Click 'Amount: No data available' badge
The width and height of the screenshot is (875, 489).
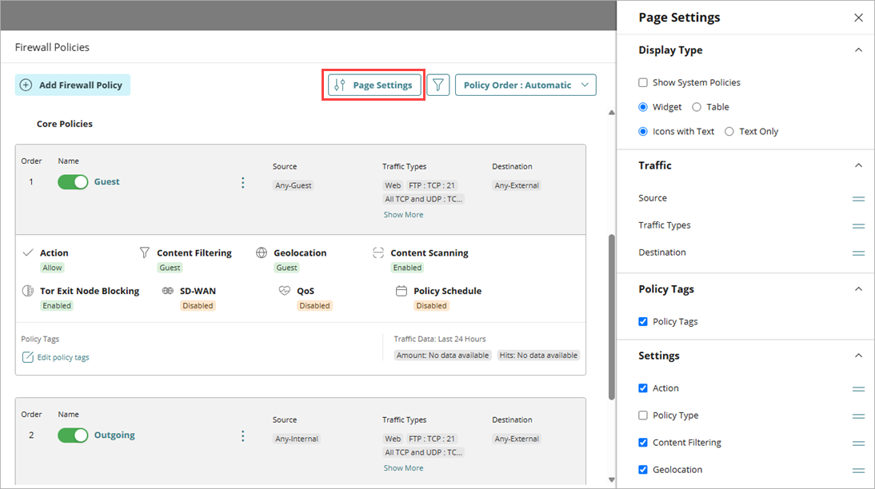(x=442, y=356)
